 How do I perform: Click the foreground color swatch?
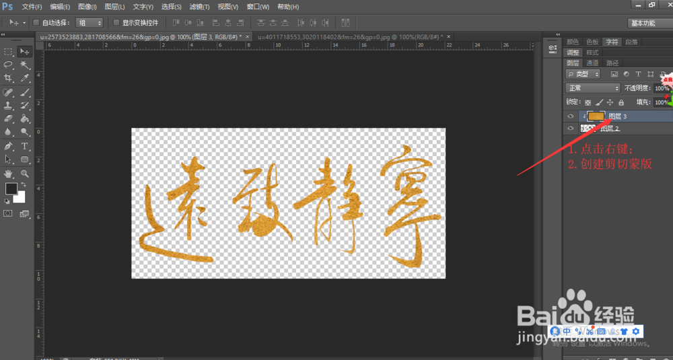click(x=11, y=188)
